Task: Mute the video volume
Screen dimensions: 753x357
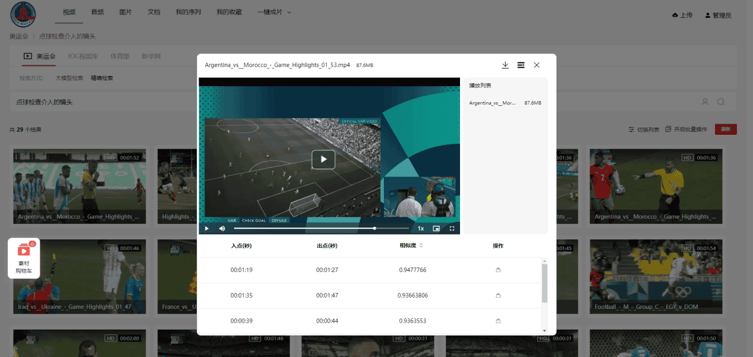Action: coord(222,228)
